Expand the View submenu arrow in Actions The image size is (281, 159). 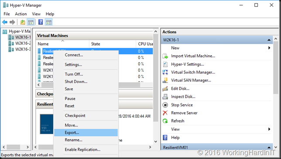pos(269,129)
